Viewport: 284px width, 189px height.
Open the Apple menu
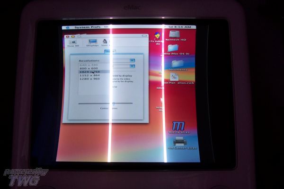(68, 28)
